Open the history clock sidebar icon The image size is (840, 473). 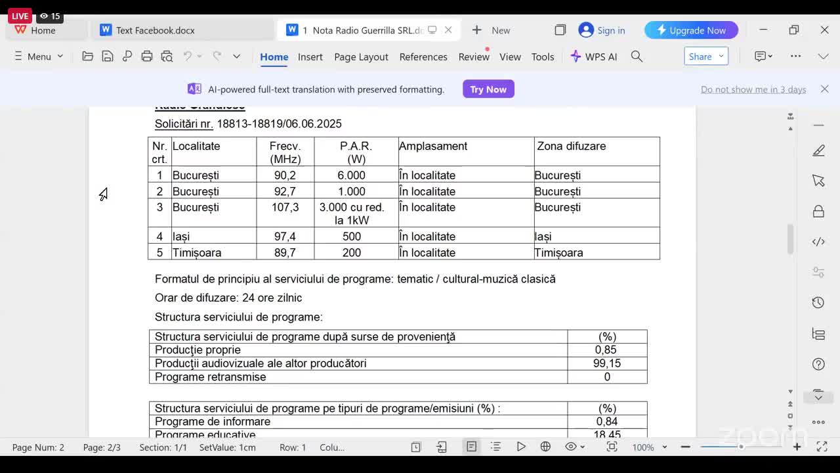pos(818,303)
